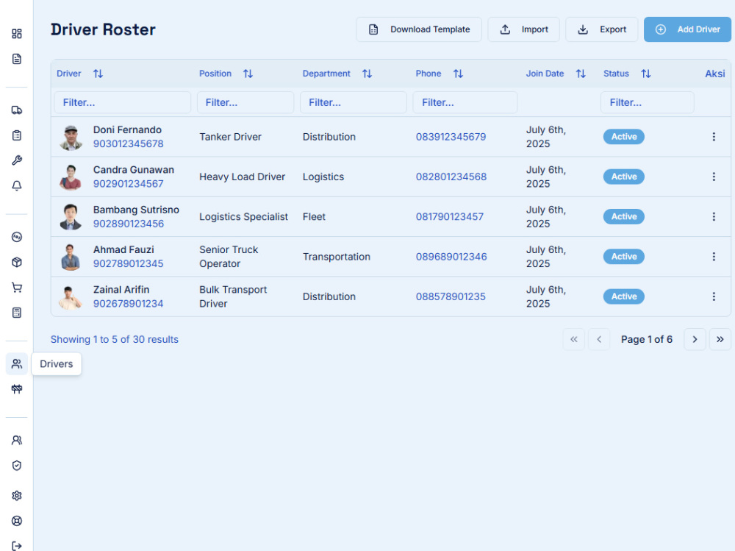Click the Download Template button
Image resolution: width=735 pixels, height=551 pixels.
[419, 29]
